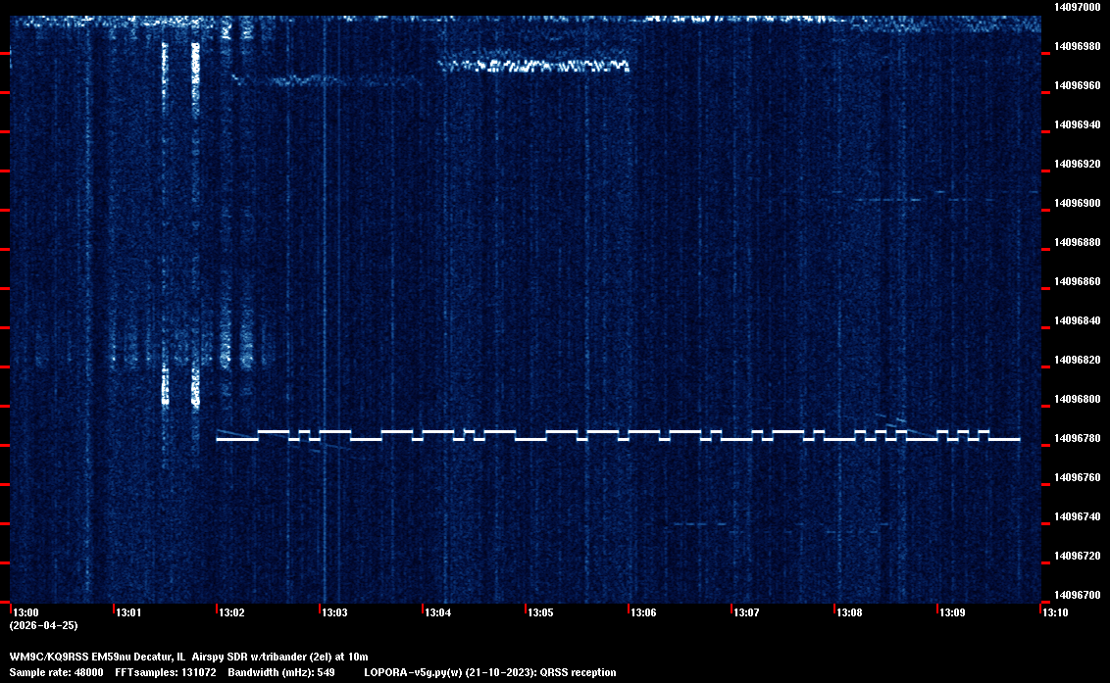1110x683 pixels.
Task: Click the 14096700 frequency label
Action: [x=1076, y=595]
